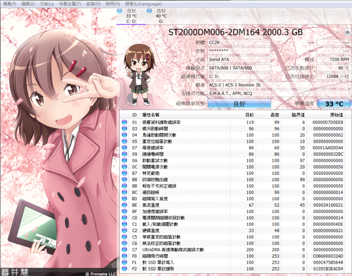Click the drive letter field C: D:
Image resolution: width=352 pixels, height=276 pixels.
[x=239, y=77]
